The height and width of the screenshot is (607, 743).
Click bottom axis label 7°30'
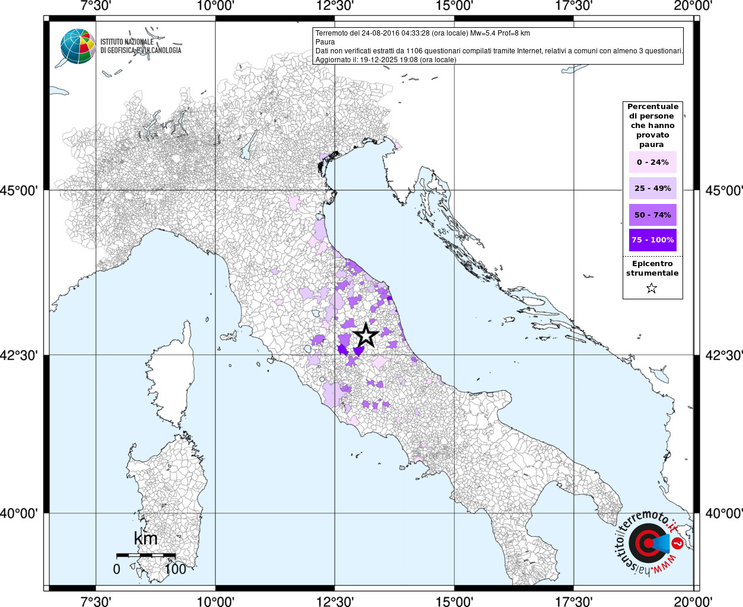(97, 602)
